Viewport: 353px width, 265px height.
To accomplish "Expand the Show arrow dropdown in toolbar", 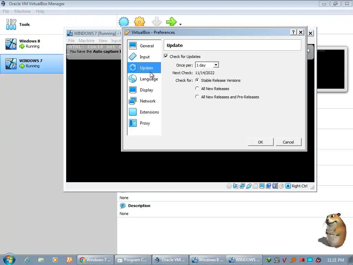I will 180,24.
